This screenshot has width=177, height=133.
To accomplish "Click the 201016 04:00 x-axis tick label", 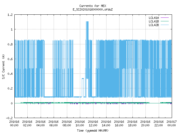I will (40, 124).
